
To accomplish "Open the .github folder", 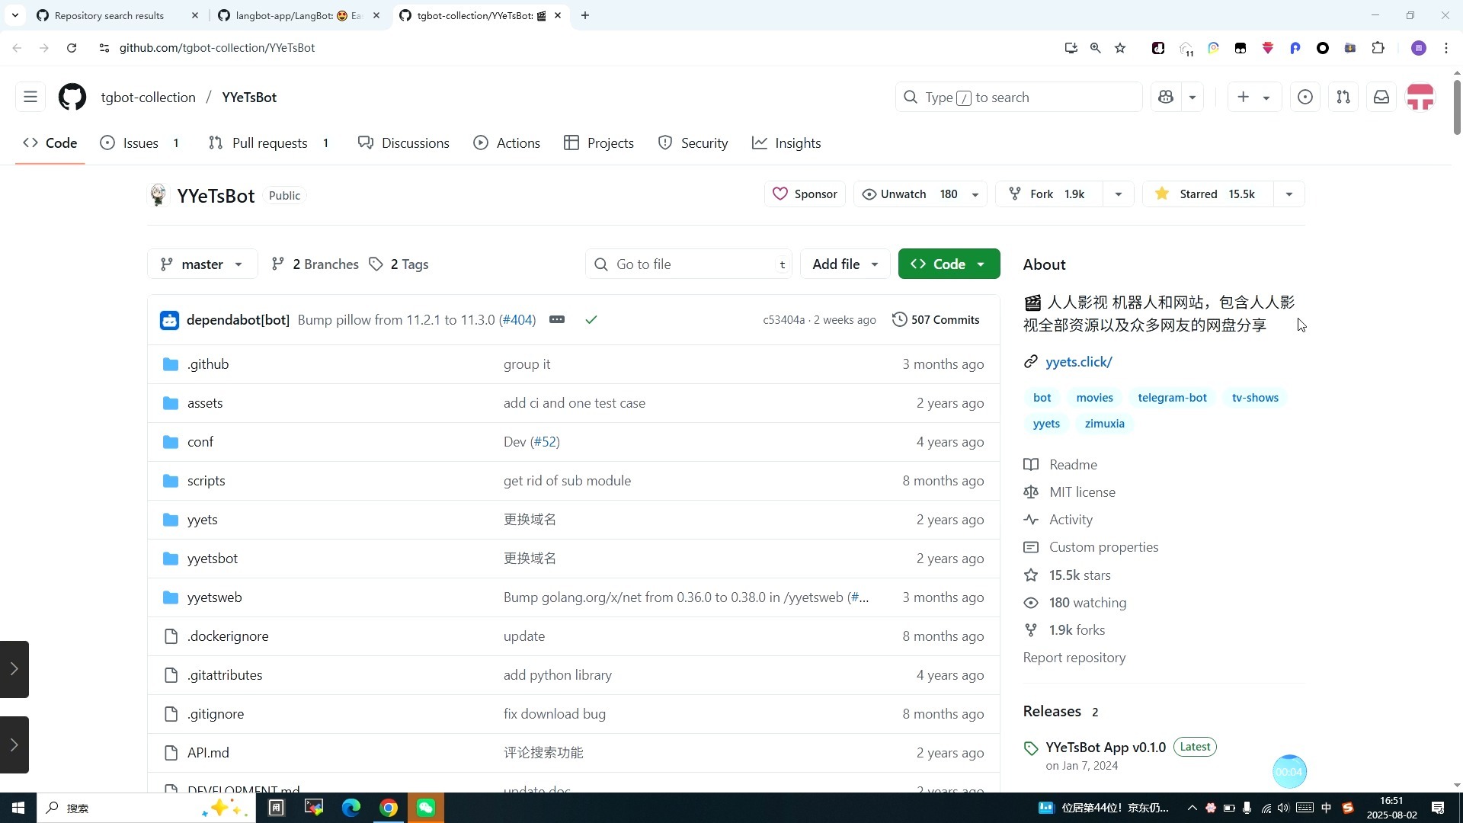I will (208, 364).
